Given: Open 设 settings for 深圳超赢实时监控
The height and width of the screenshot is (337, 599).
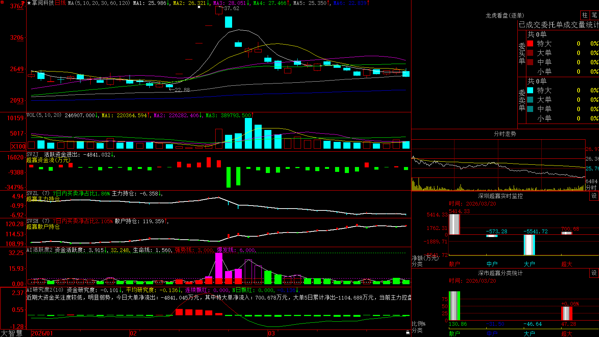Looking at the screenshot, I should (x=594, y=196).
